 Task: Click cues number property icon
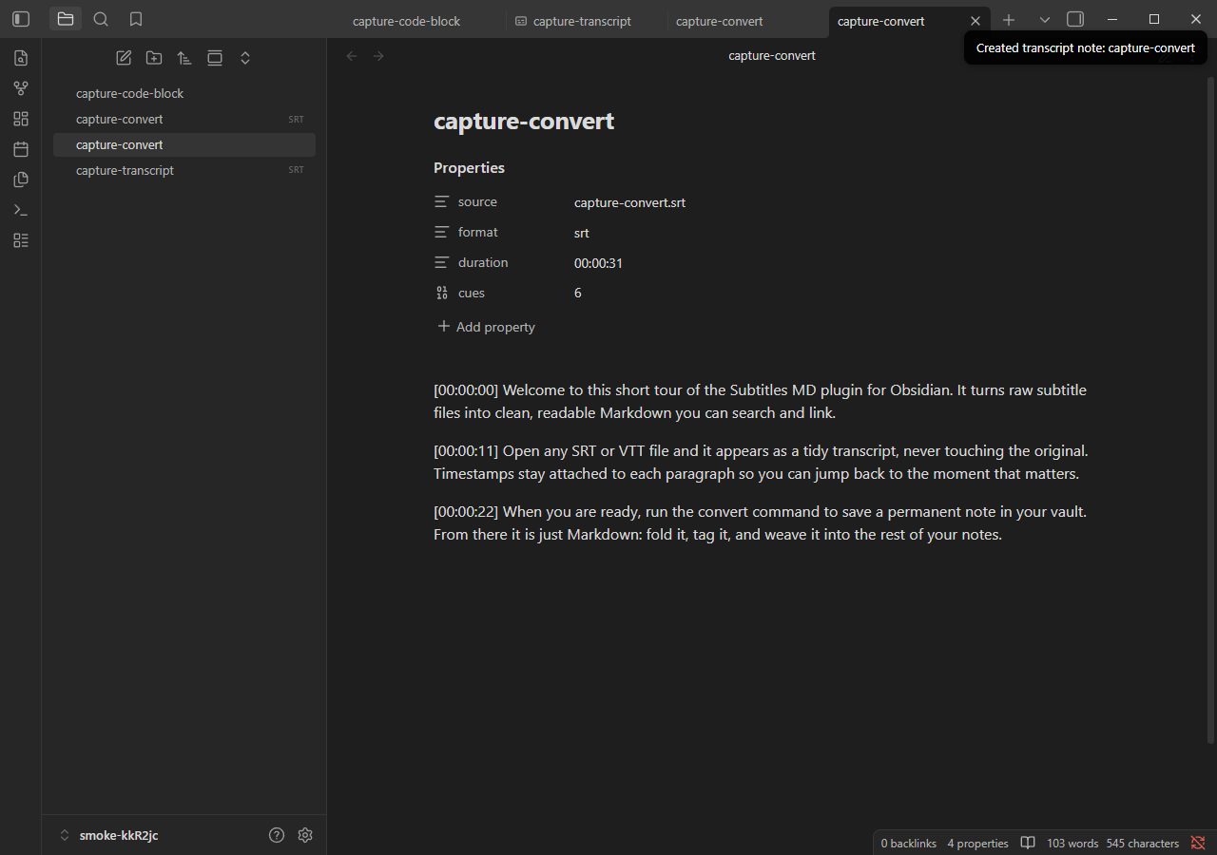pyautogui.click(x=442, y=294)
